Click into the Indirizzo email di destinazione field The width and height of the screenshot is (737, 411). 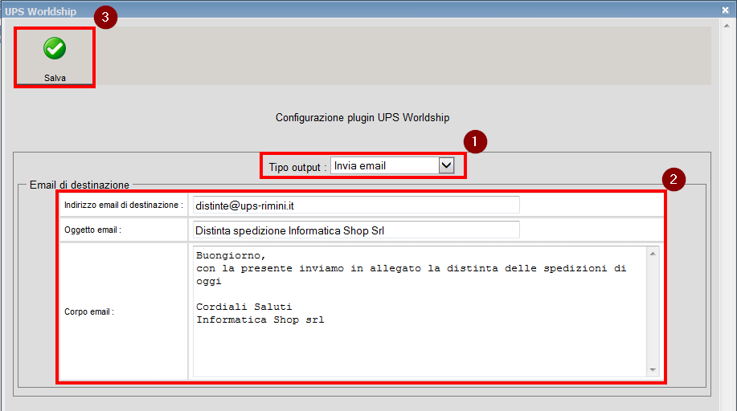tap(356, 205)
